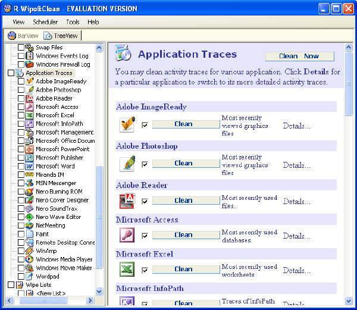Open the Help menu
357x310 pixels.
[93, 22]
